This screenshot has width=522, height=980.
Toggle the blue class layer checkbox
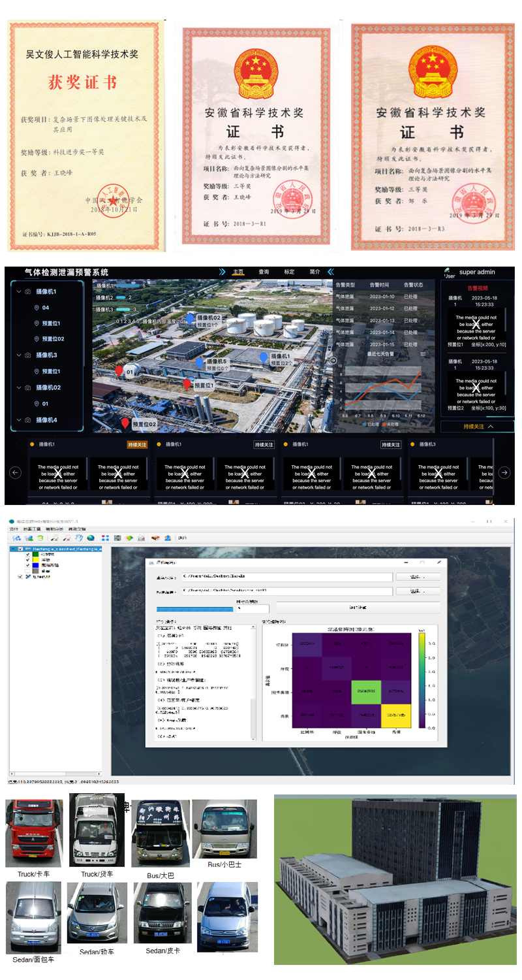[x=27, y=566]
